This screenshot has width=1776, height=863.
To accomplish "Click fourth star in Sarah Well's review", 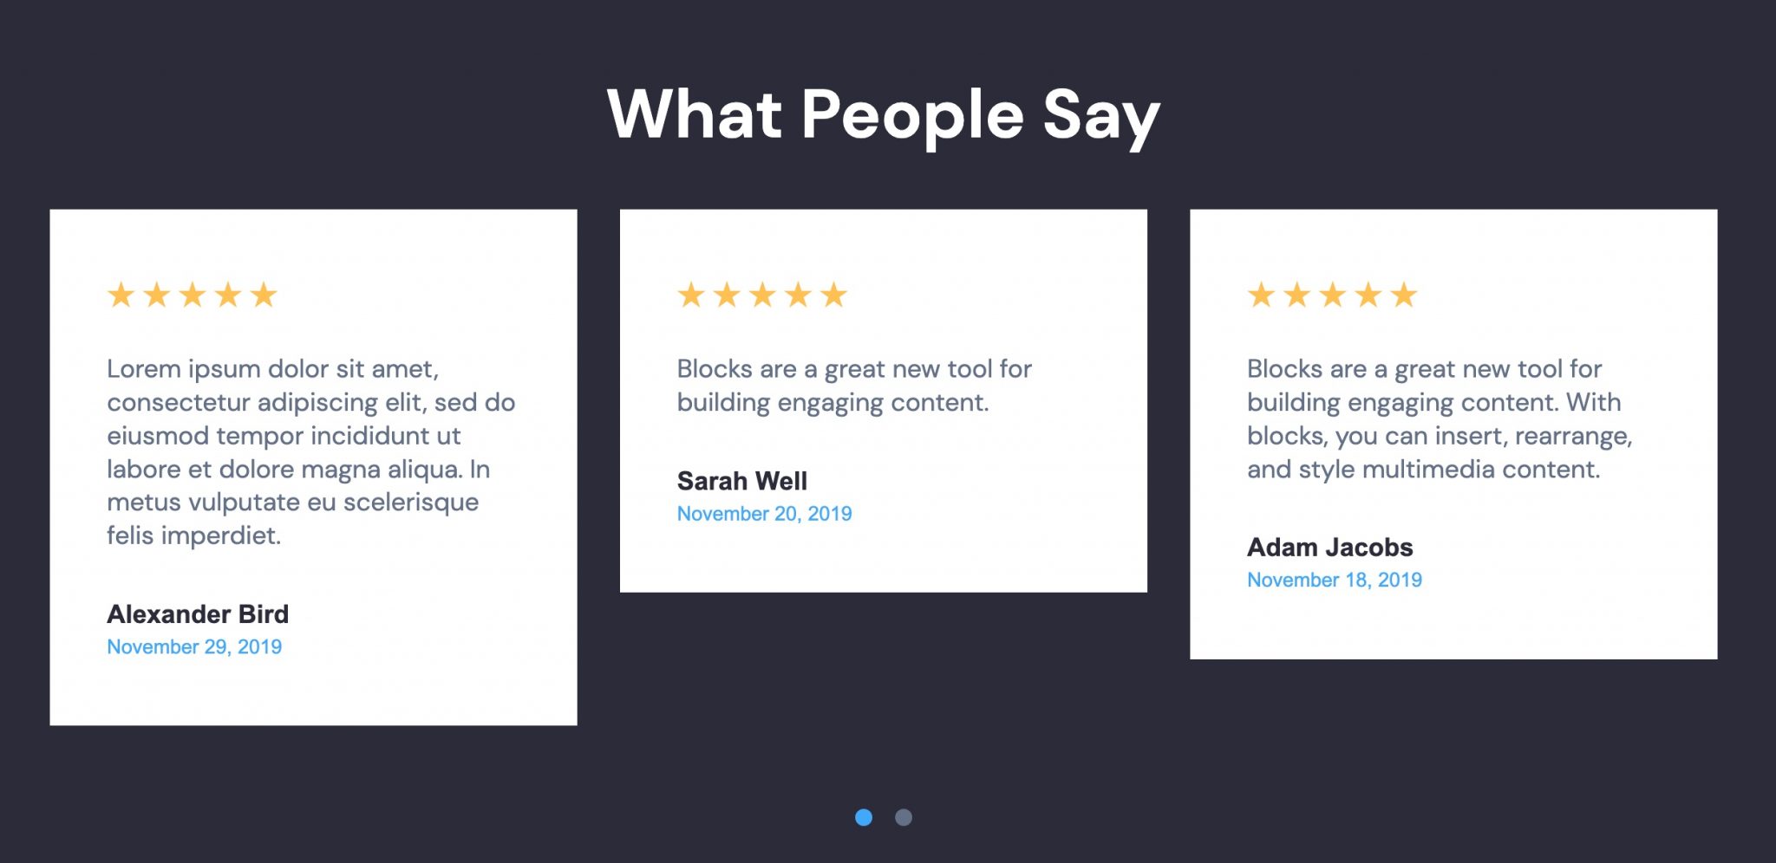I will (798, 295).
